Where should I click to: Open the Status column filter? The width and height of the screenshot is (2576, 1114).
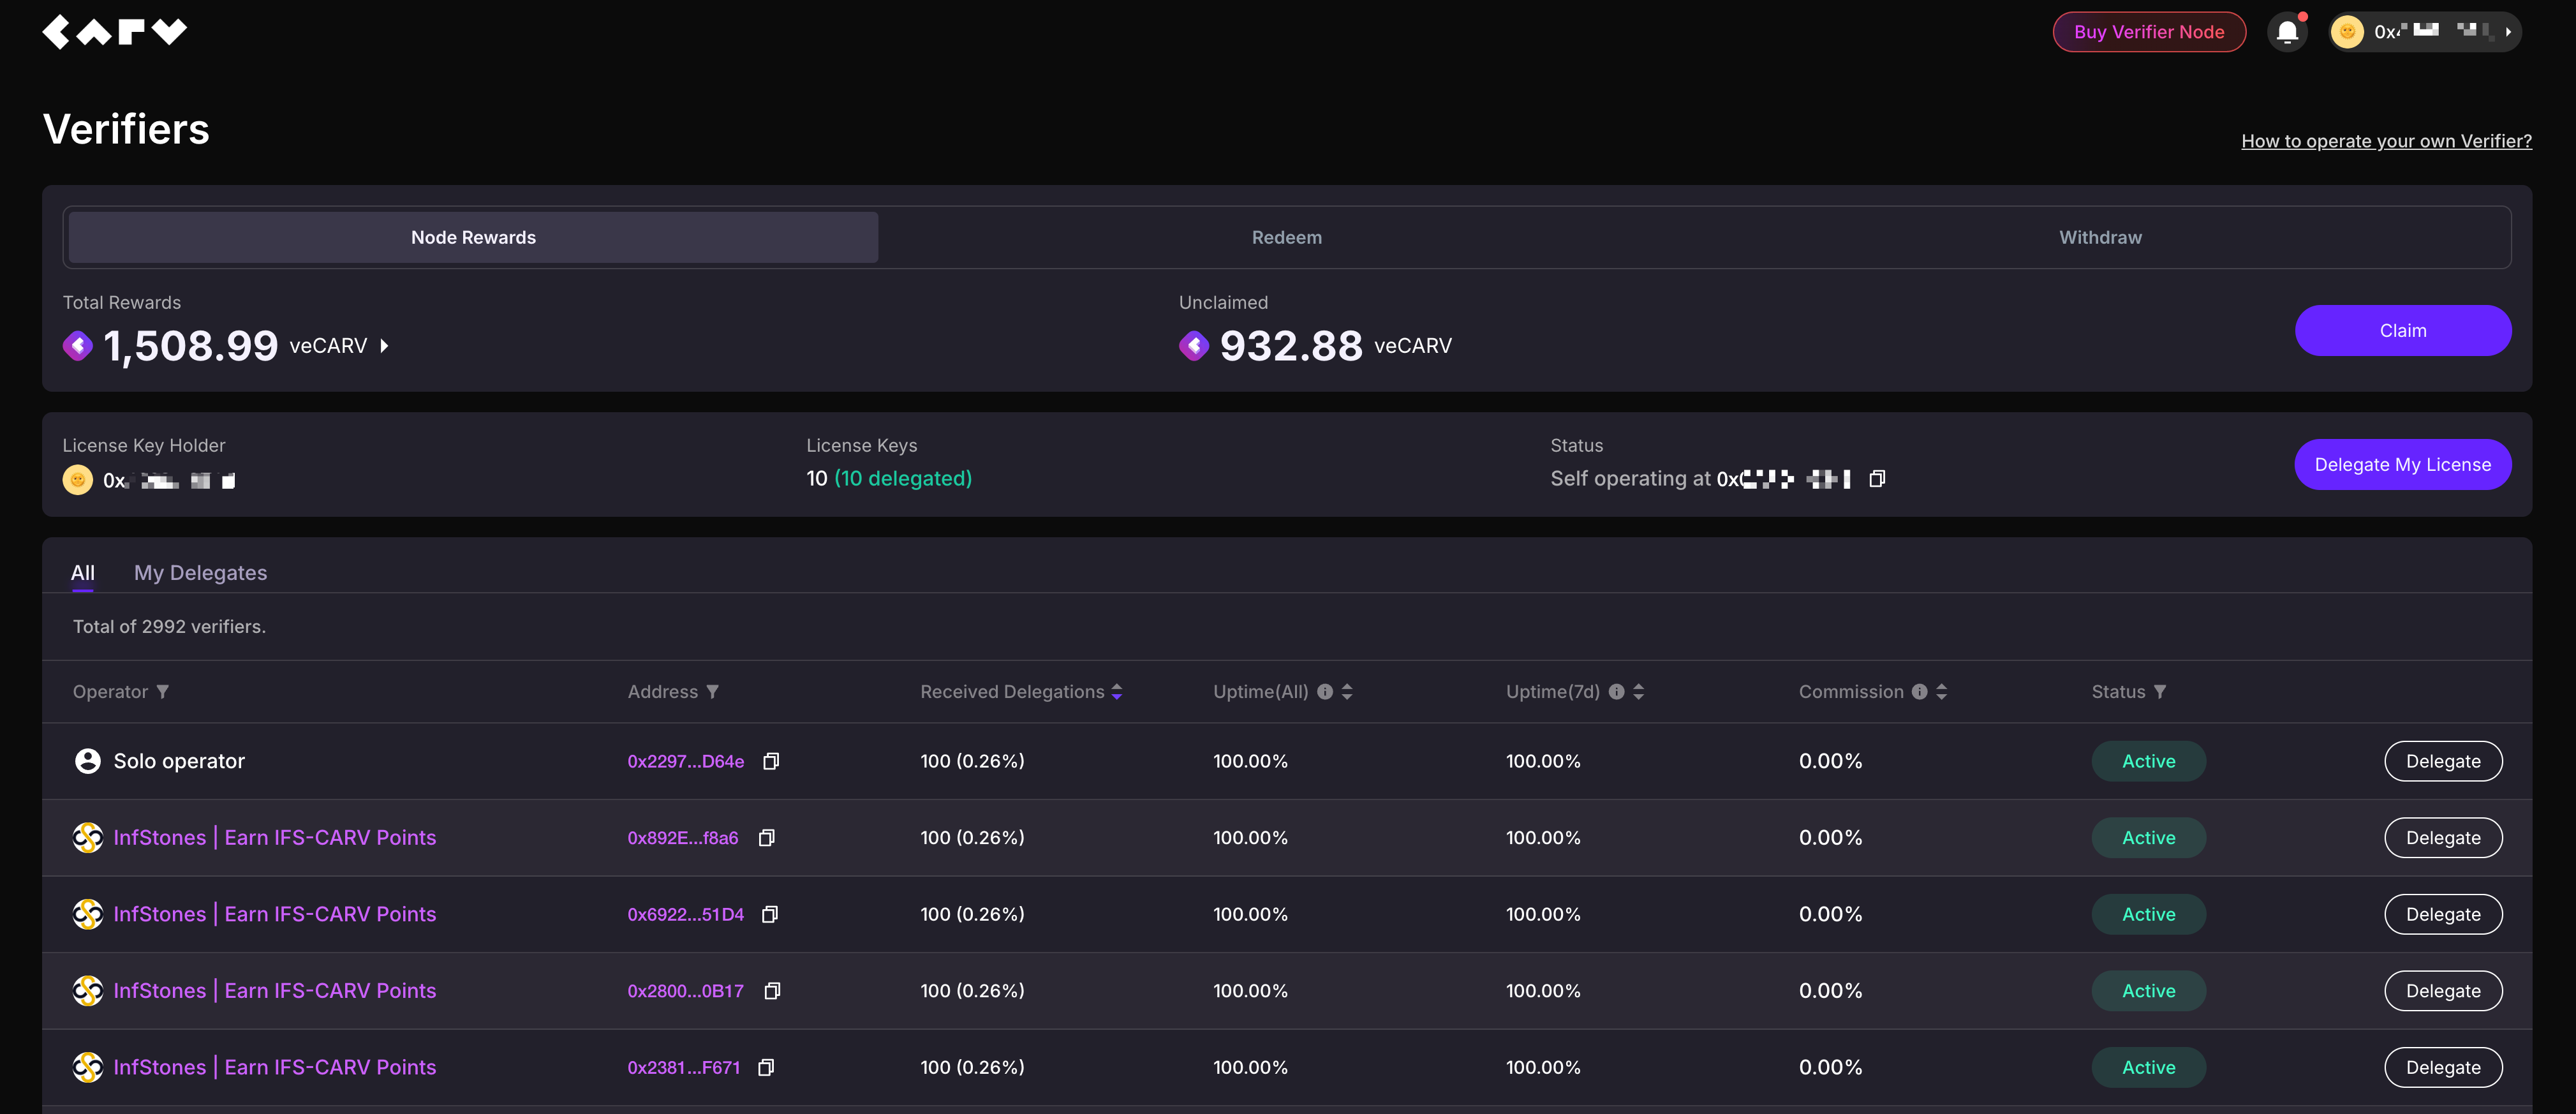[x=2159, y=692]
